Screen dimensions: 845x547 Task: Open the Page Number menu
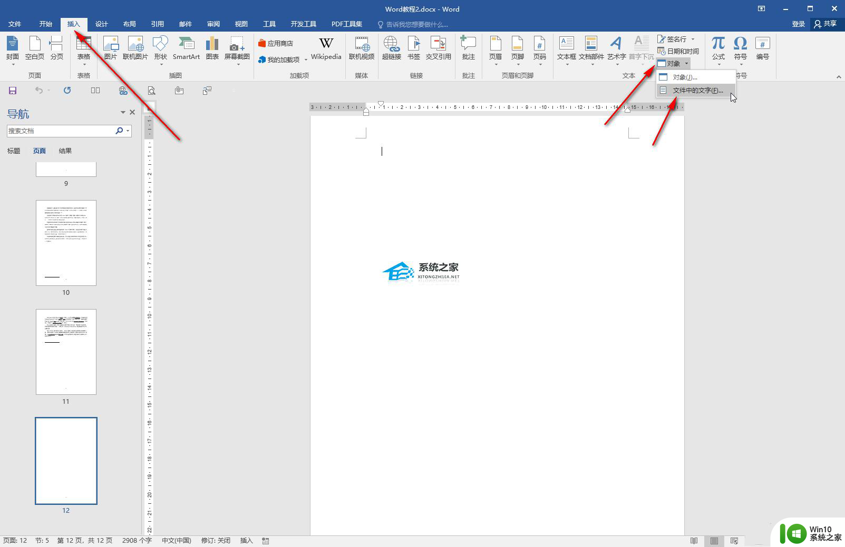[x=540, y=50]
